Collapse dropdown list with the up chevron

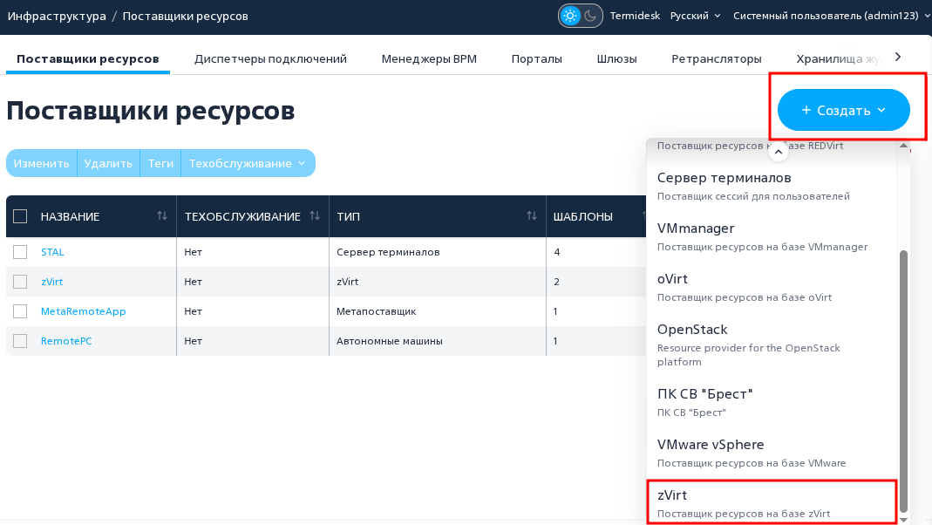[x=778, y=152]
